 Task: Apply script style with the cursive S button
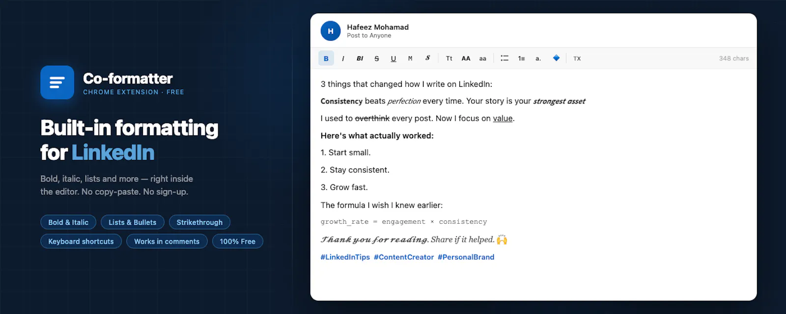point(427,58)
